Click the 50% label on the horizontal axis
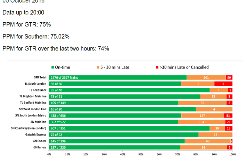247x161 pixels. click(x=141, y=154)
